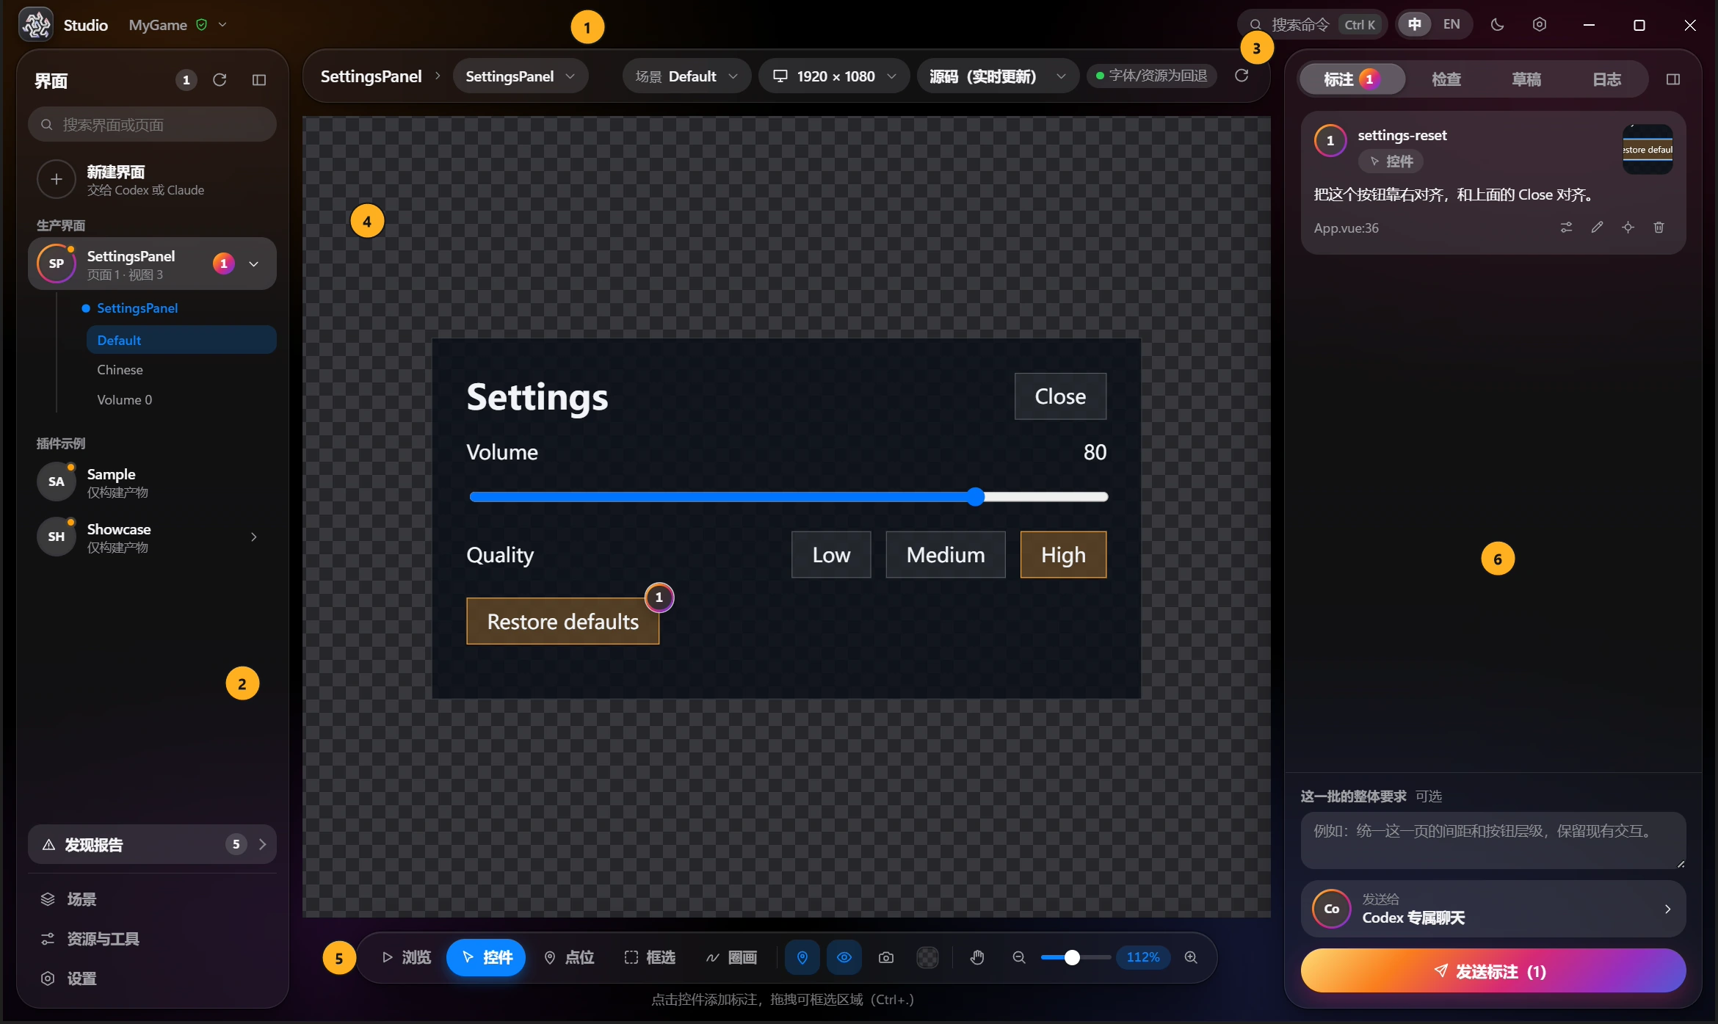This screenshot has width=1718, height=1024.
Task: Open the 源码 (实时更新) dropdown
Action: pos(998,76)
